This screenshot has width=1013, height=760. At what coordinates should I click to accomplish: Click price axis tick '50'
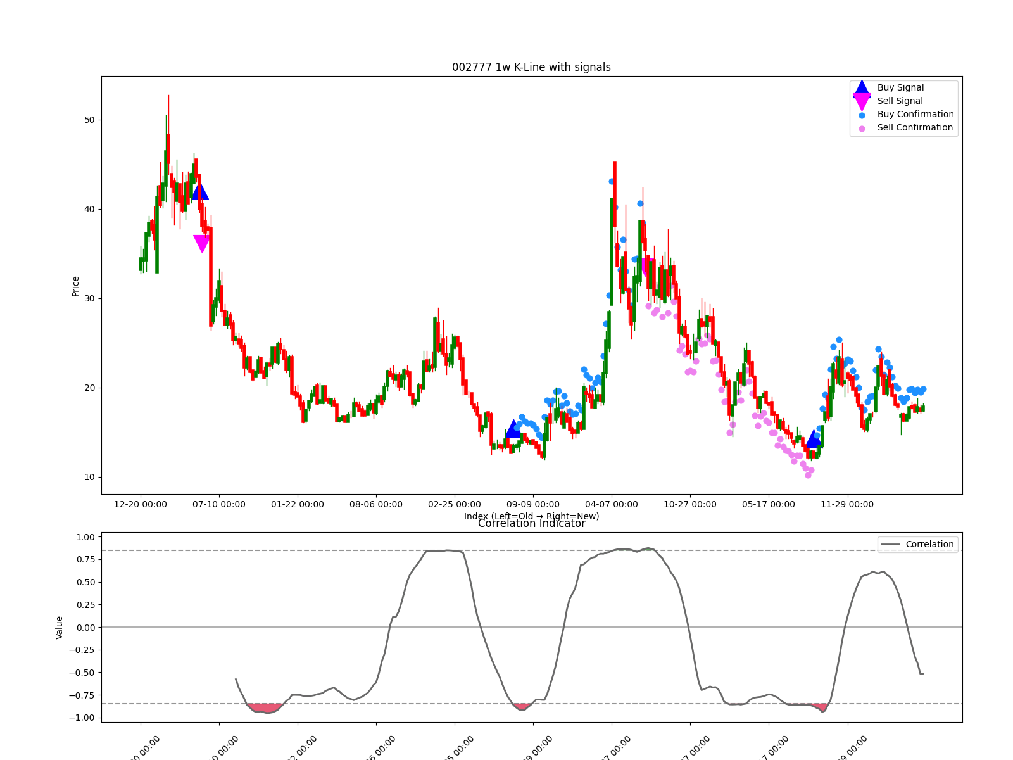[89, 120]
